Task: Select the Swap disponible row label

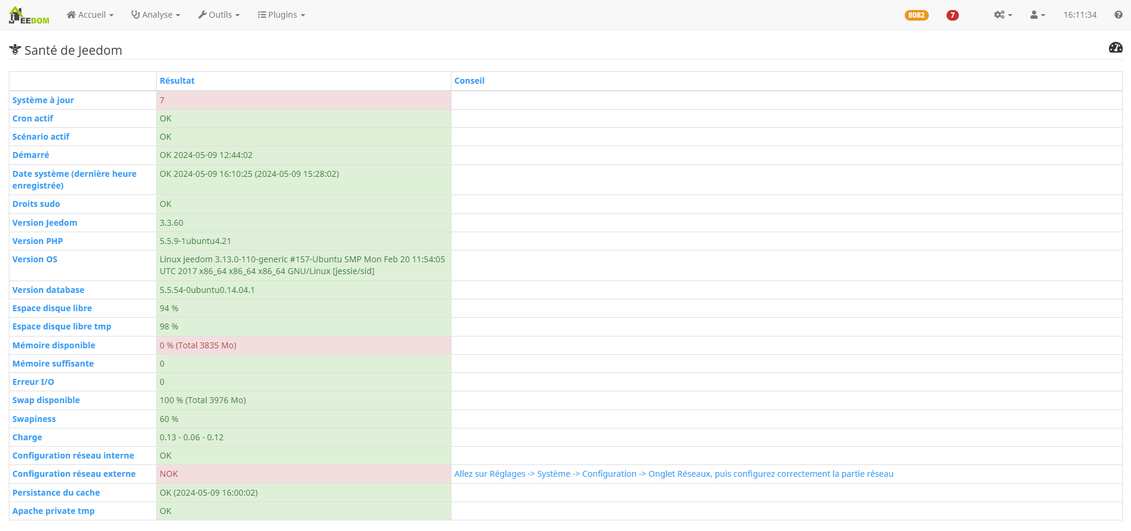Action: 46,400
